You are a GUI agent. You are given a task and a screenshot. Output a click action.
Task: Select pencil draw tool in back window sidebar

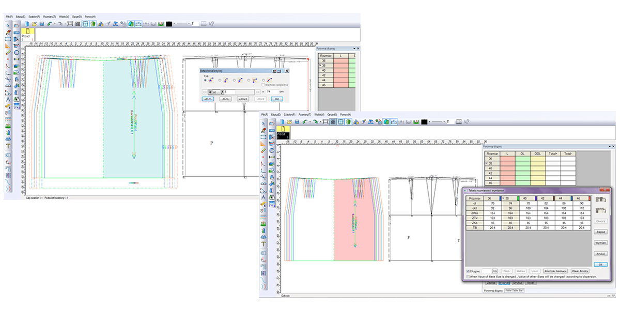click(x=8, y=32)
